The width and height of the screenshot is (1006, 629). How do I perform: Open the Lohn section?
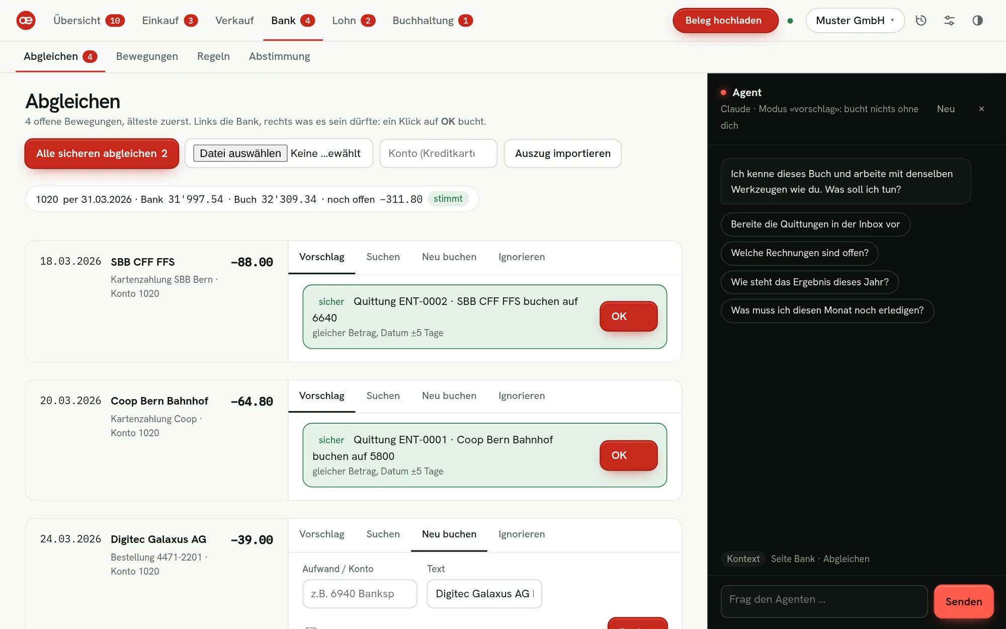354,21
